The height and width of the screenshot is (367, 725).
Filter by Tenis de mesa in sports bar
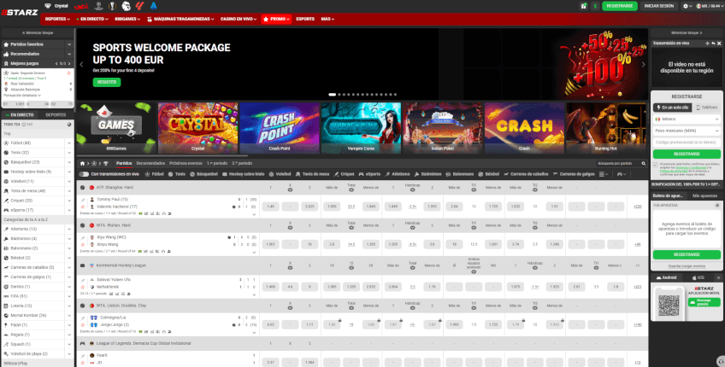pos(312,174)
